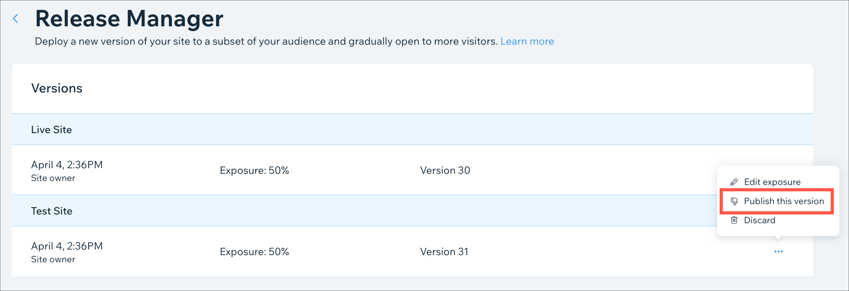Click Version 30 label in Live Site row
The height and width of the screenshot is (291, 849).
pyautogui.click(x=445, y=171)
